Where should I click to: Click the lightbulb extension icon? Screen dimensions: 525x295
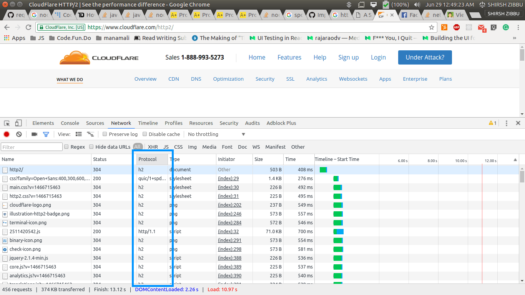[494, 27]
